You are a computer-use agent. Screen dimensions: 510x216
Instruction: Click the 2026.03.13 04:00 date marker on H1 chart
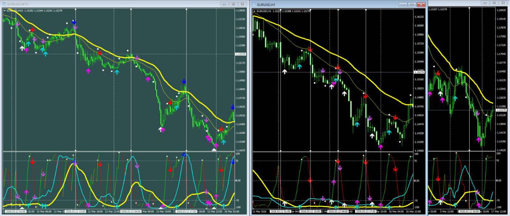339,212
